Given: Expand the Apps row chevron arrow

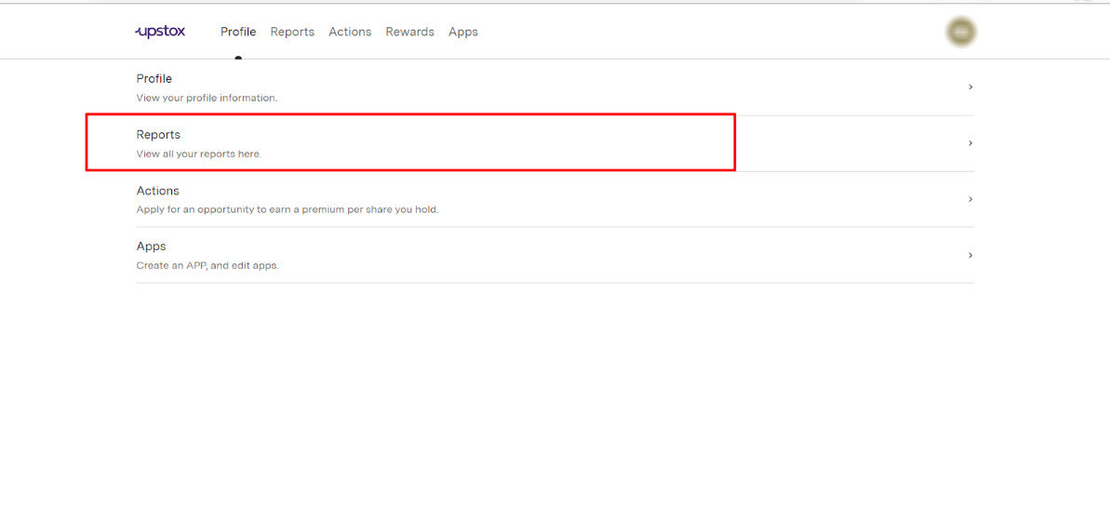Looking at the screenshot, I should pos(970,255).
